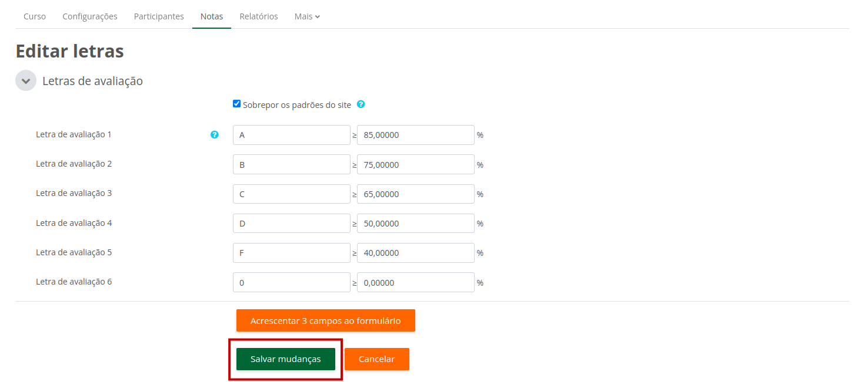Click the letter field containing D
The width and height of the screenshot is (864, 382).
[x=291, y=224]
